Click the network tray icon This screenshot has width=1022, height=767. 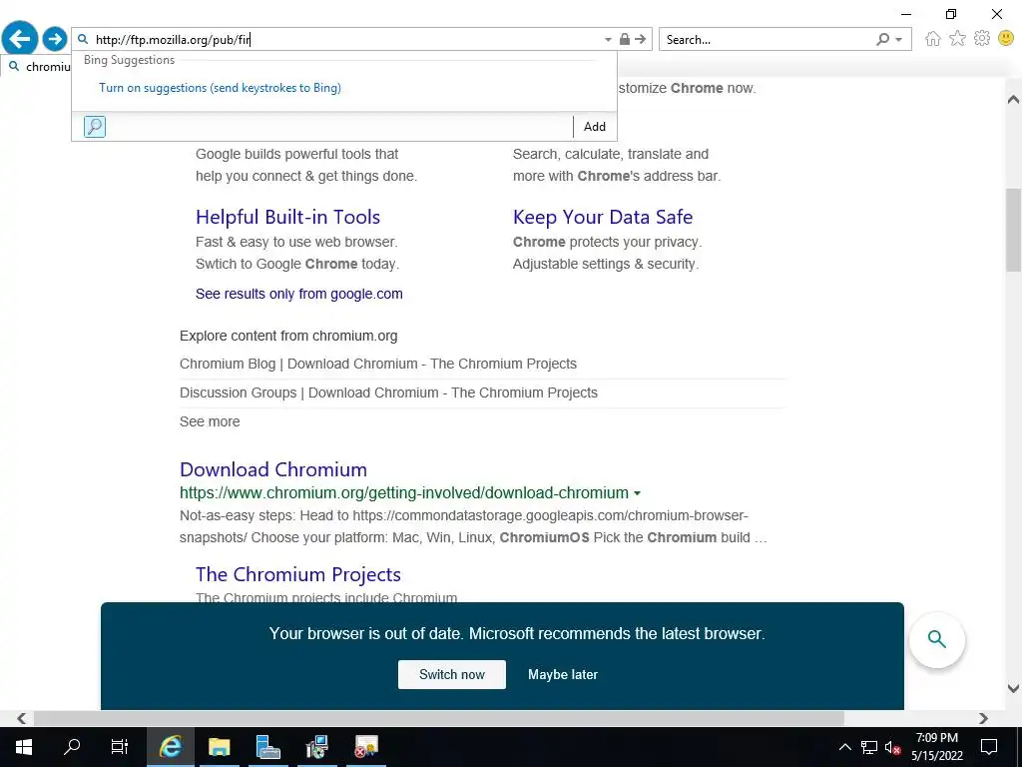[x=869, y=747]
